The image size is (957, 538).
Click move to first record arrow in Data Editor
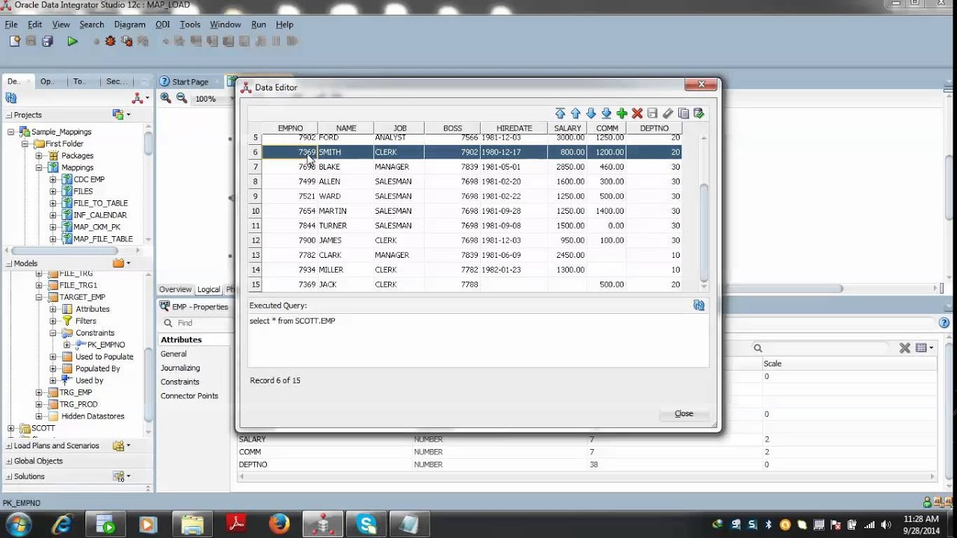560,114
